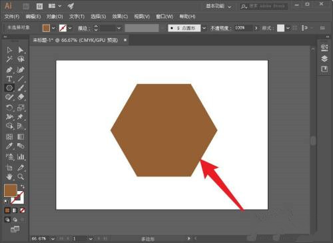Open the 效果(C) menu

(x=120, y=17)
